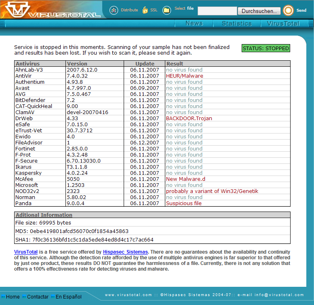314x305 pixels.
Task: Click the DrWeb antivirus name
Action: [24, 118]
